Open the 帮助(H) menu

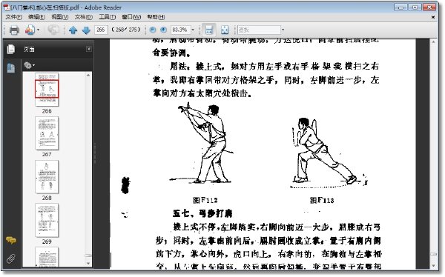156,17
